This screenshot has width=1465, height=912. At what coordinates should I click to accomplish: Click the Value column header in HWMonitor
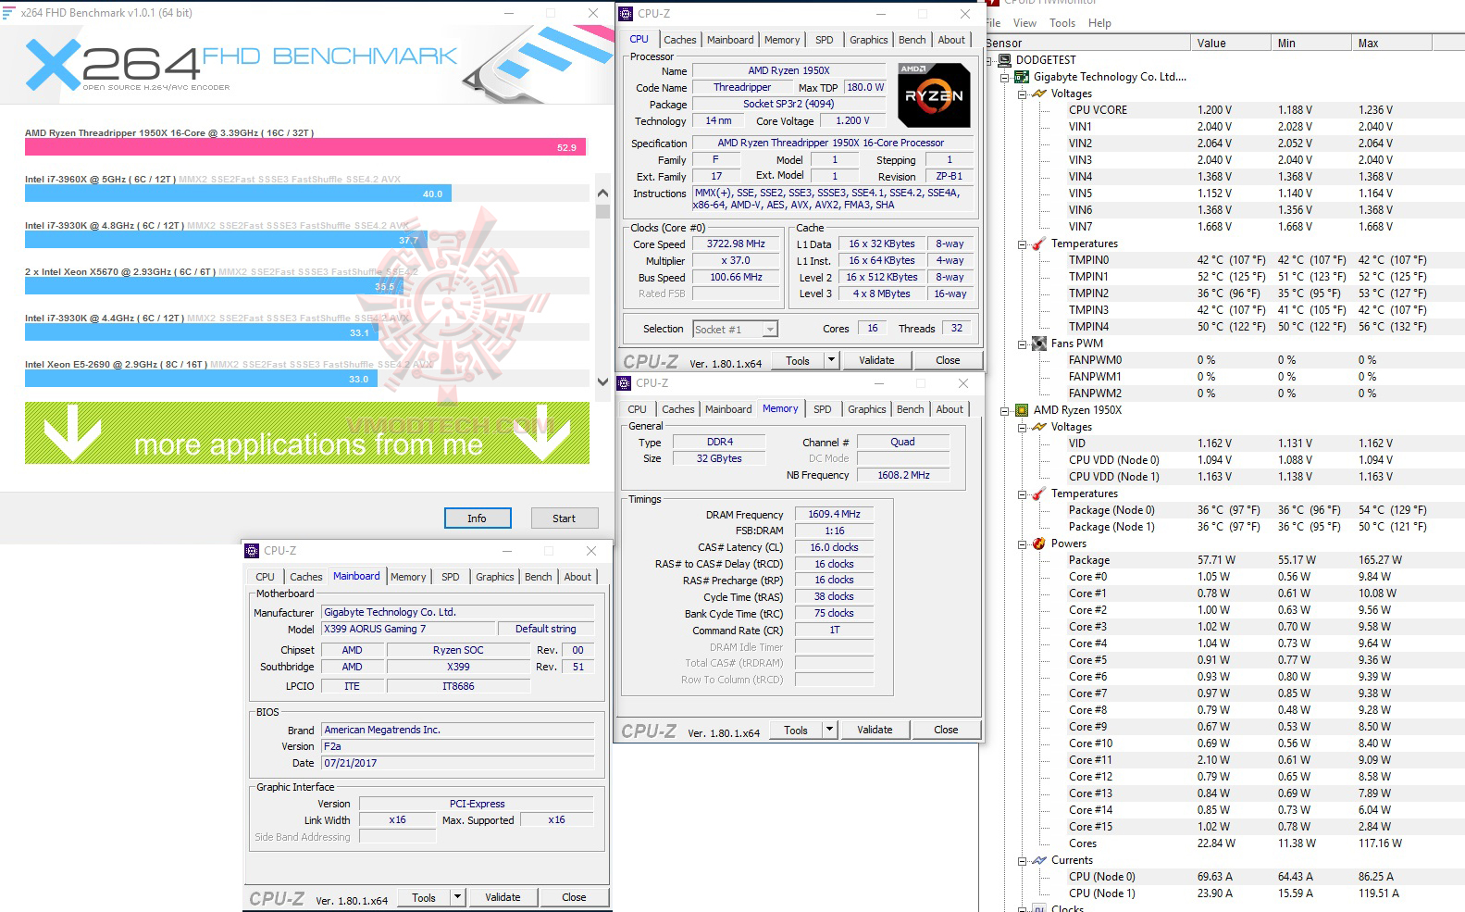point(1230,44)
